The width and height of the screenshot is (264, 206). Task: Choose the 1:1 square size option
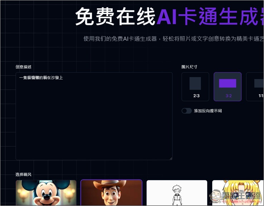pos(255,87)
